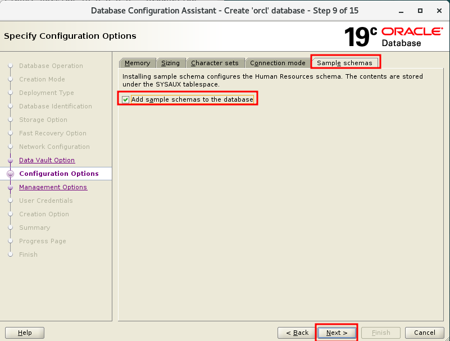Jump to Management Options step
The width and height of the screenshot is (450, 341).
[53, 187]
